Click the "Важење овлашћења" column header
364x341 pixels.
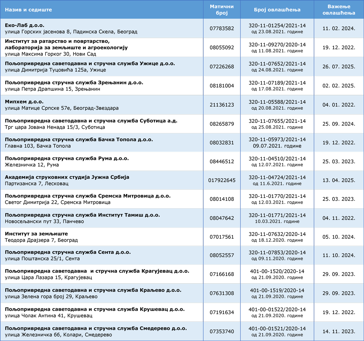[x=339, y=10]
